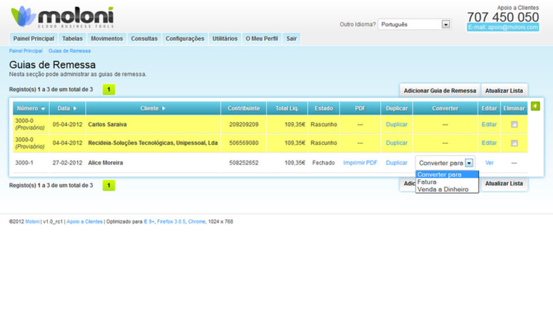The height and width of the screenshot is (316, 553).
Task: Click Editar link for Carlos Saraiva
Action: [x=489, y=124]
